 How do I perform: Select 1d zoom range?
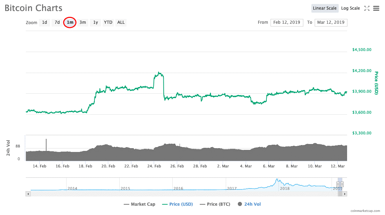(44, 22)
